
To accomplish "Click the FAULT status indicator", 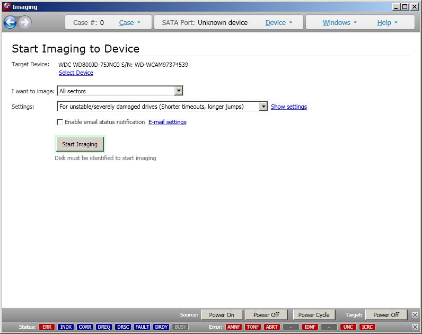I will (142, 327).
